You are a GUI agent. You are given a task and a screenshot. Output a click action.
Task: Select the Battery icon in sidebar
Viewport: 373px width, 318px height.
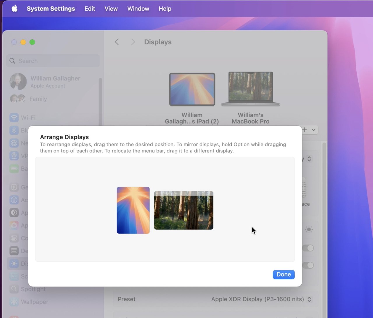pos(14,168)
